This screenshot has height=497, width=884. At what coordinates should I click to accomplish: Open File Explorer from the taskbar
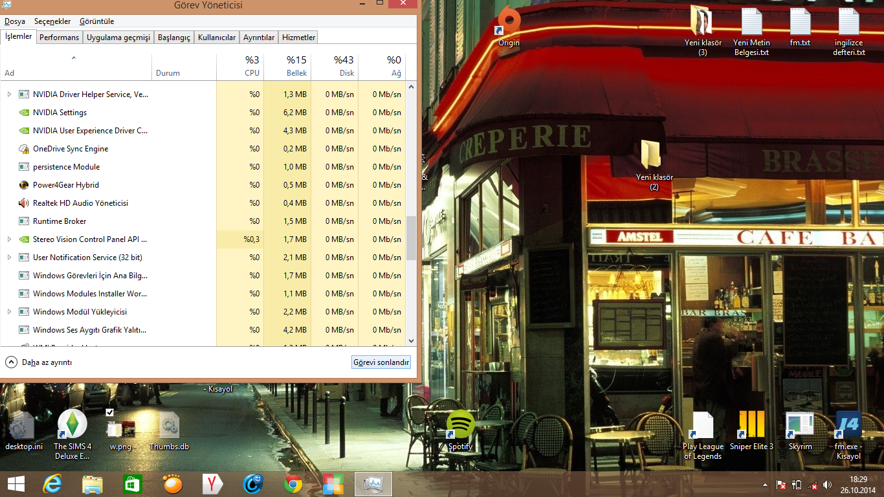tap(93, 484)
